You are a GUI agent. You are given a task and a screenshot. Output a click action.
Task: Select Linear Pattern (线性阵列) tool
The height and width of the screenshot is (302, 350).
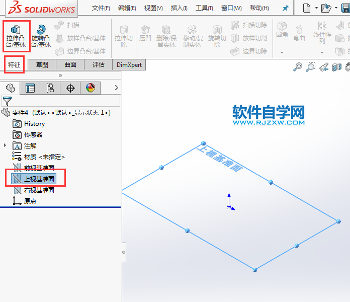coord(322,33)
